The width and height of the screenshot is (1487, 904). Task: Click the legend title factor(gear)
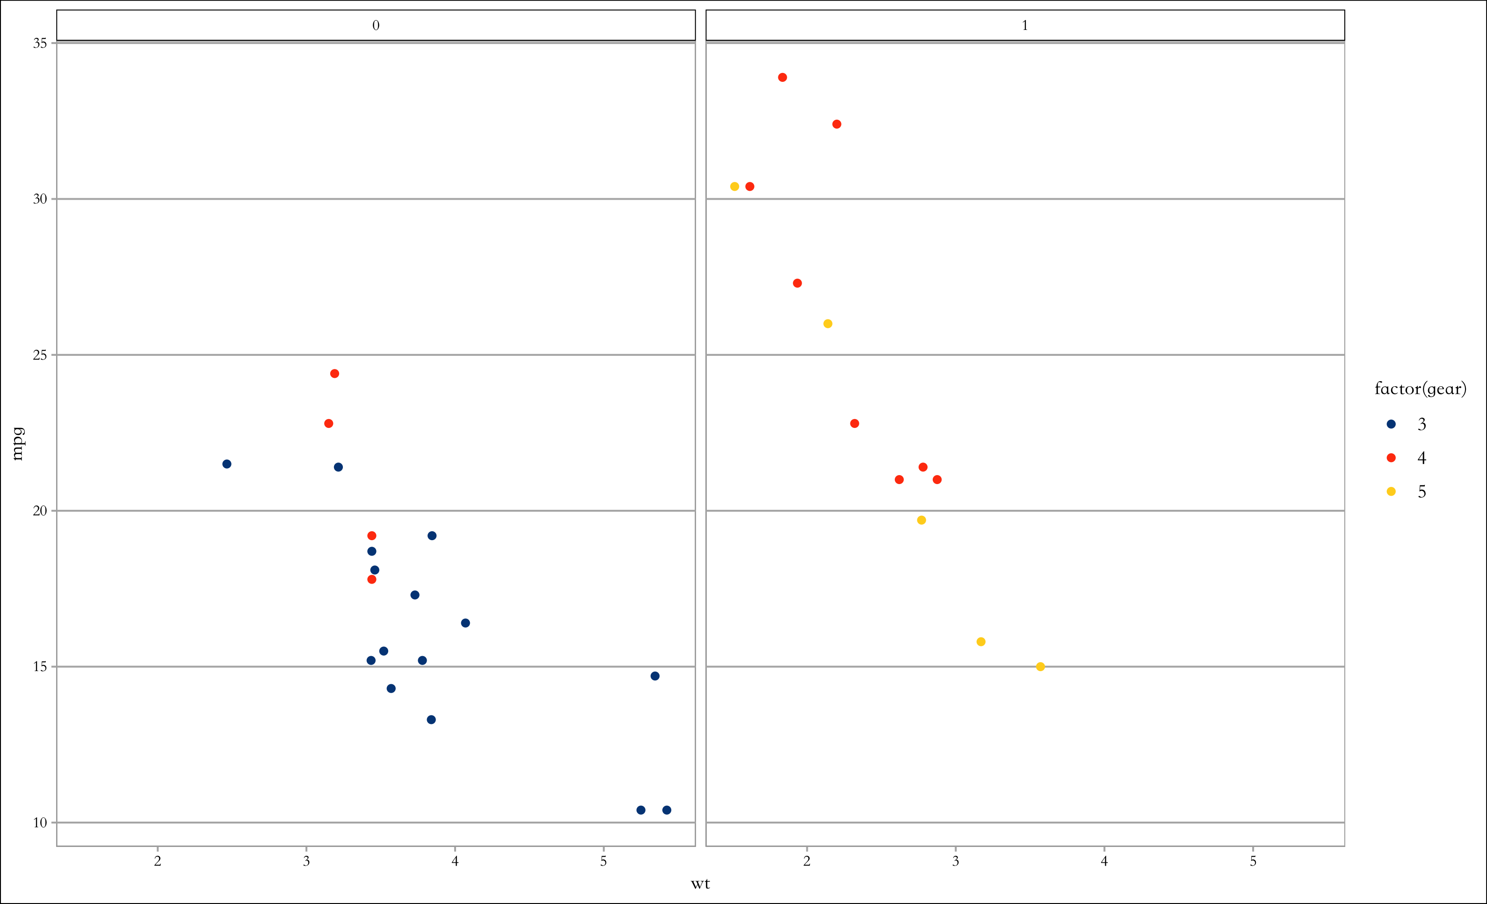click(1420, 389)
